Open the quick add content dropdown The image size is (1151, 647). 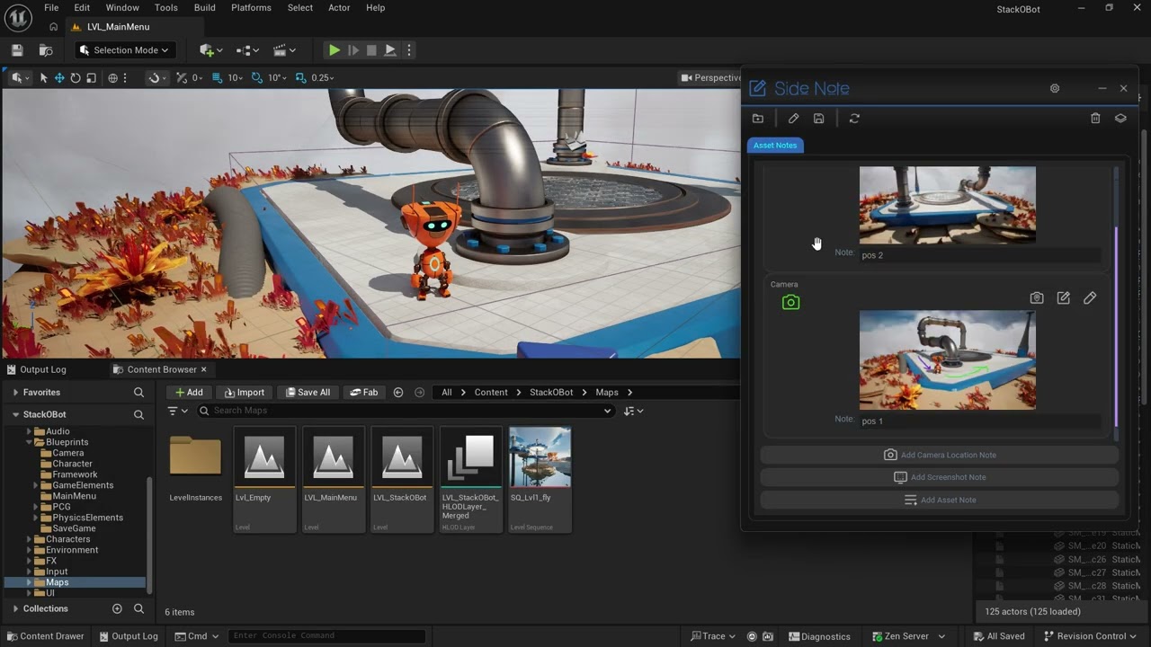tap(212, 50)
